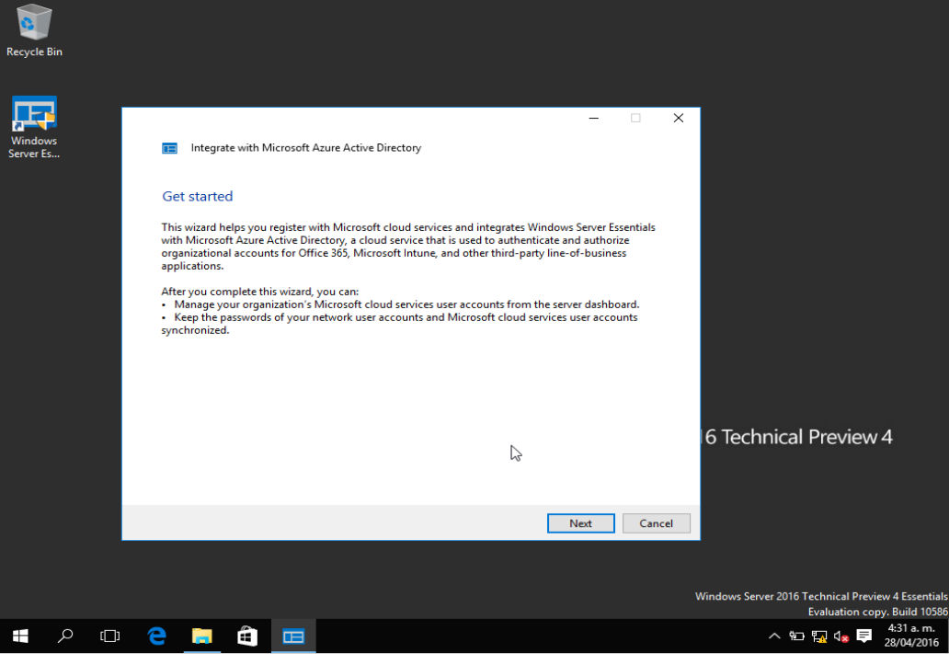
Task: Click the 'After you complete this wizard' line
Action: [x=260, y=292]
